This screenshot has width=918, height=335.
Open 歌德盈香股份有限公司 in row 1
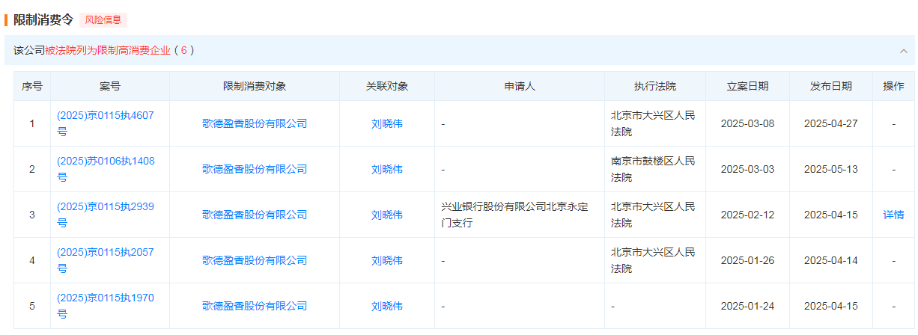pos(255,123)
